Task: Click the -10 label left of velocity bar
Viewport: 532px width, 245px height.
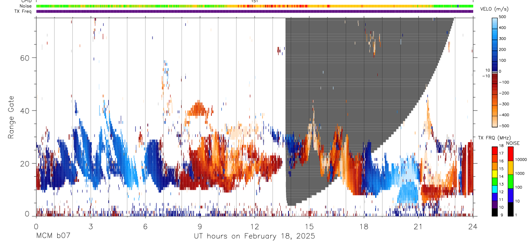Action: (485, 76)
